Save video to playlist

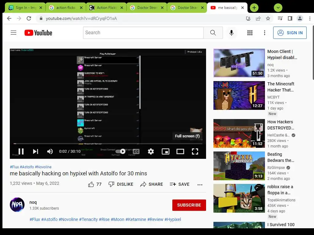click(179, 184)
